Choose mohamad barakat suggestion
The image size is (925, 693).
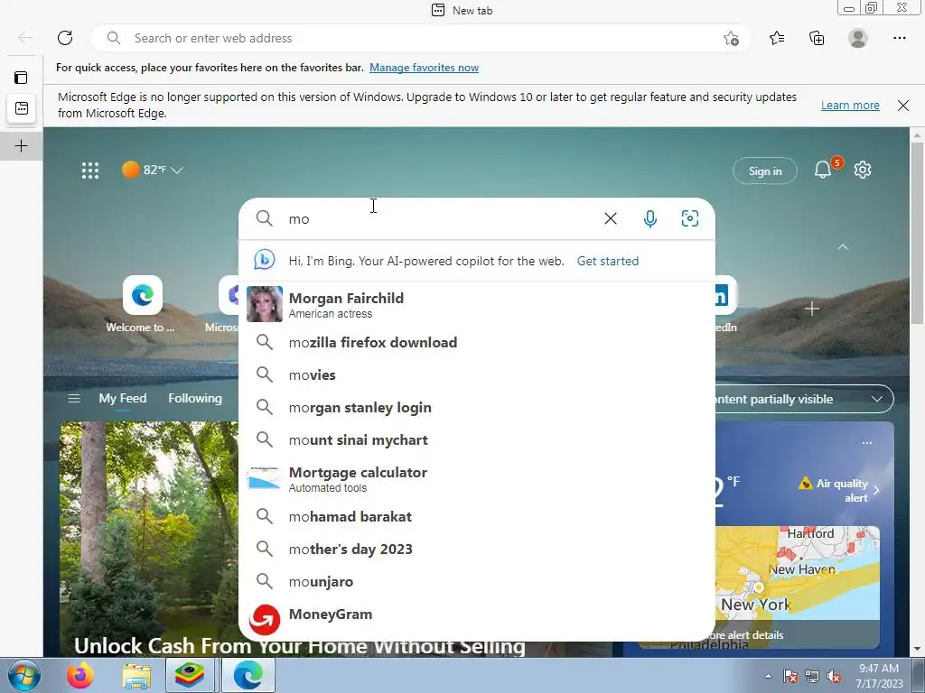[x=477, y=516]
